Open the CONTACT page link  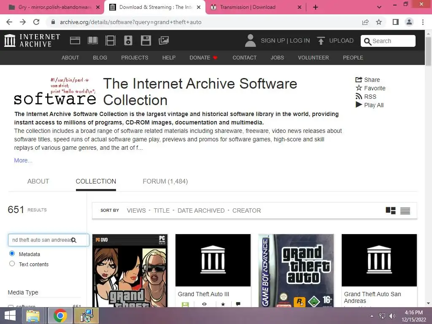click(244, 57)
